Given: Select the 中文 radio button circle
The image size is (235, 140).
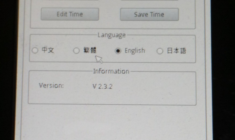Looking at the screenshot, I should tap(35, 51).
